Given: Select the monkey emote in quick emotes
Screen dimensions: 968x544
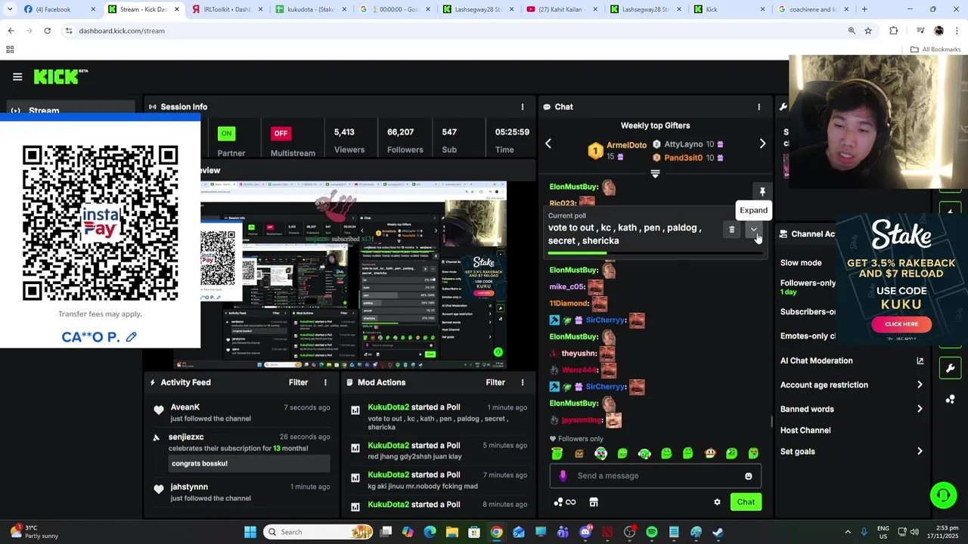Looking at the screenshot, I should [709, 453].
